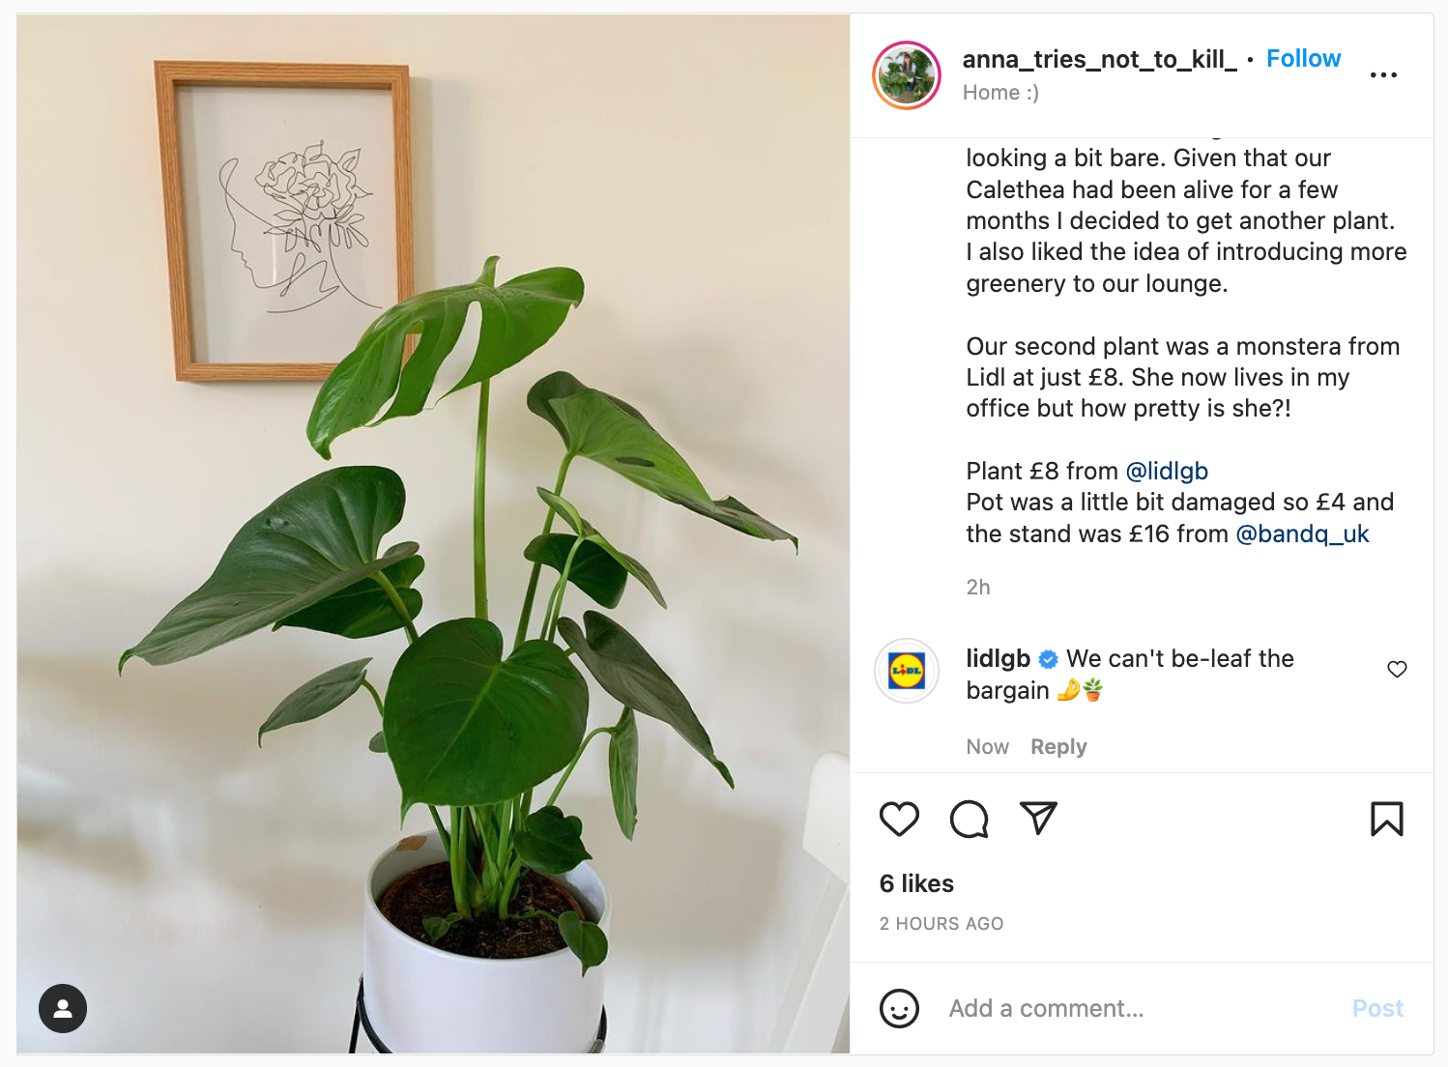This screenshot has height=1067, width=1448.
Task: View who gave the 6 likes
Action: click(x=916, y=884)
